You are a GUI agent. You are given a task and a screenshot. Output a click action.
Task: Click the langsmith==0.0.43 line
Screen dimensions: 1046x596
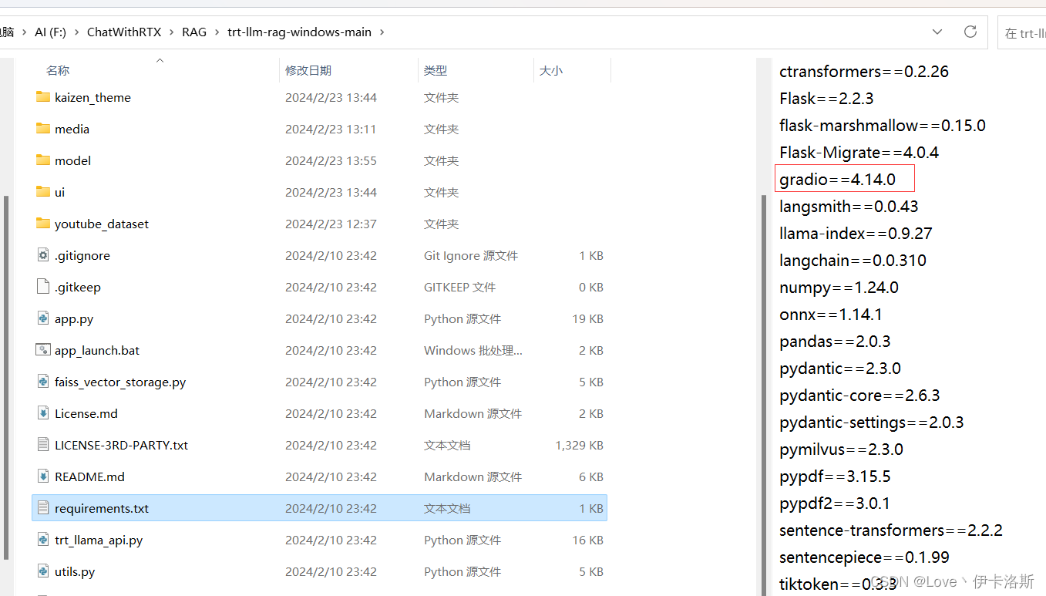[849, 207]
